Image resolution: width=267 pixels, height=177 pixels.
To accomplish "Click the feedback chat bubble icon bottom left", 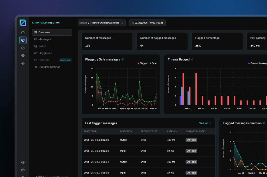I will tap(23, 170).
